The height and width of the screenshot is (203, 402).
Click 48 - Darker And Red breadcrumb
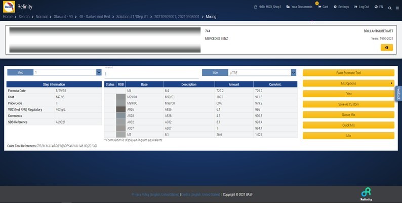(x=94, y=17)
